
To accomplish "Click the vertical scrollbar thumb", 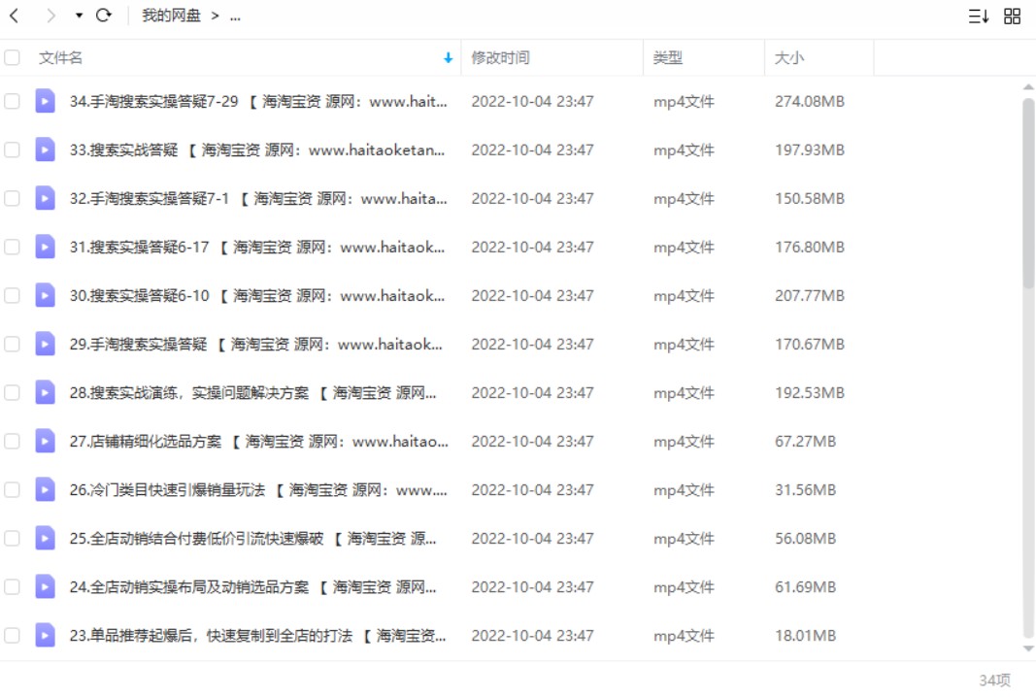I will [1028, 193].
